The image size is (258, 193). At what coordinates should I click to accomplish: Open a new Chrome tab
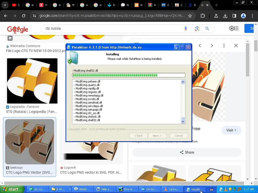216,5
